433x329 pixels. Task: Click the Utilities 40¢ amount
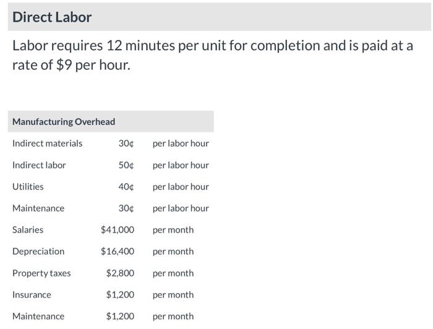point(126,187)
